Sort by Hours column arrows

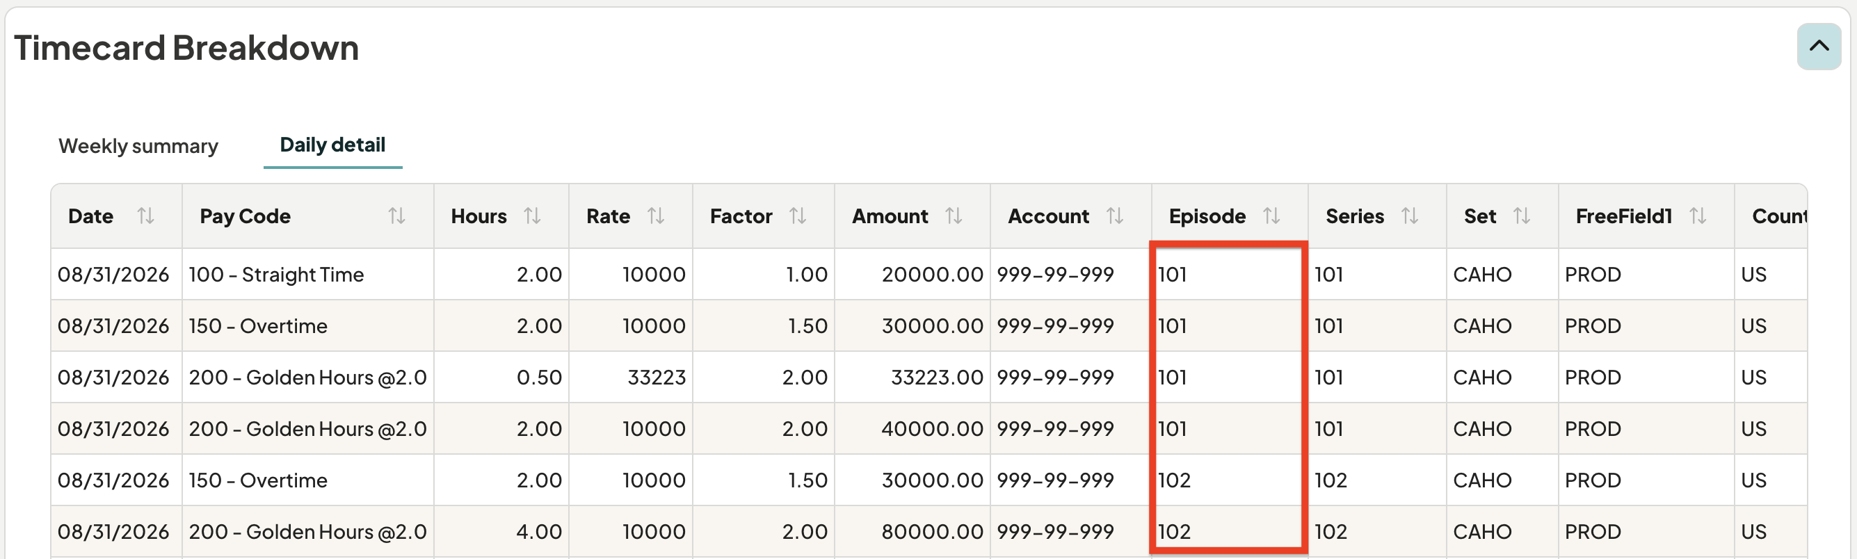point(532,216)
